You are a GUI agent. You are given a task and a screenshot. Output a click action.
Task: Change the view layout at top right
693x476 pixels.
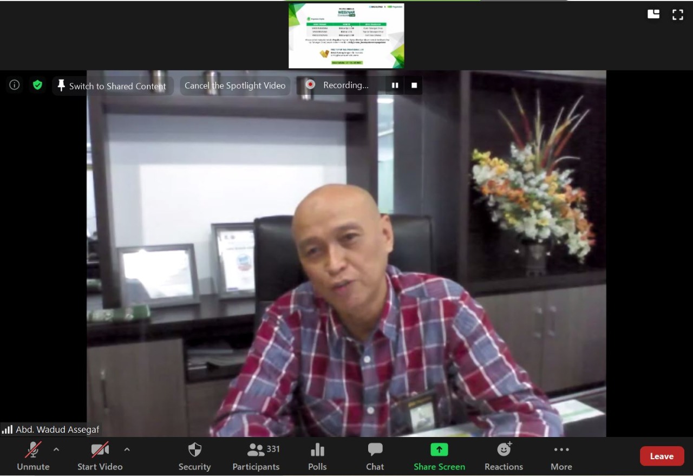pyautogui.click(x=653, y=15)
